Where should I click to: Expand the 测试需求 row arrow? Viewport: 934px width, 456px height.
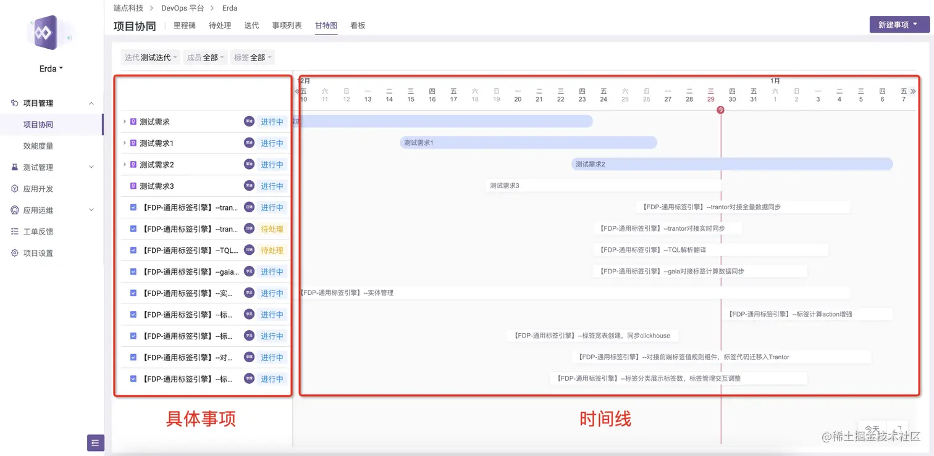click(x=125, y=122)
